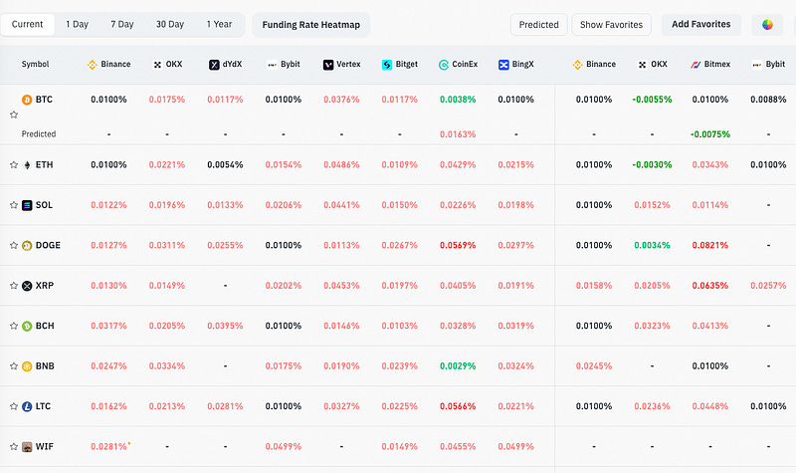Click the WIF coin icon

(x=27, y=446)
